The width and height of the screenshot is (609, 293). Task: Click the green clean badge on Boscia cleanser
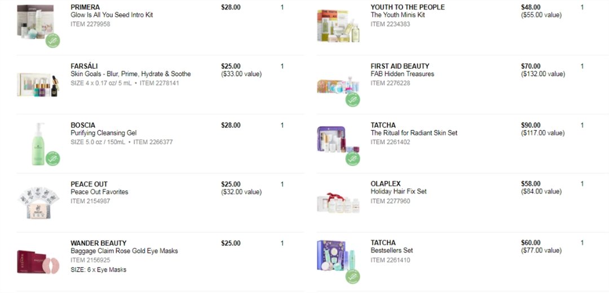point(53,158)
